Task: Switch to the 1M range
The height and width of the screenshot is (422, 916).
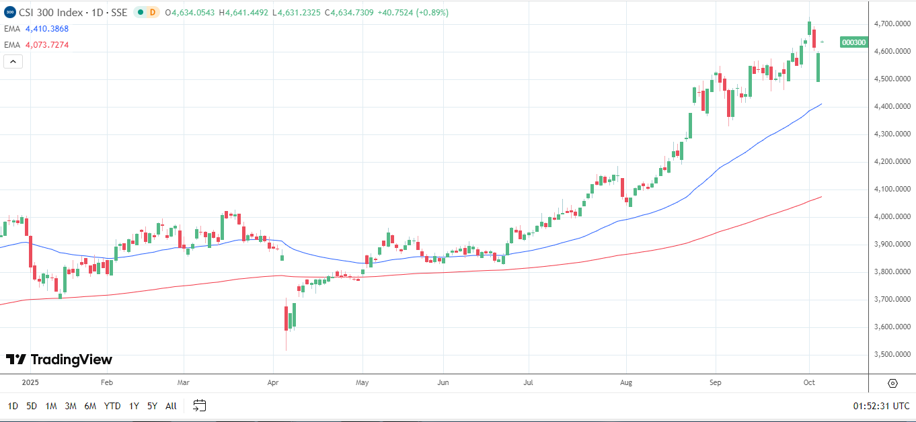Action: (x=51, y=406)
